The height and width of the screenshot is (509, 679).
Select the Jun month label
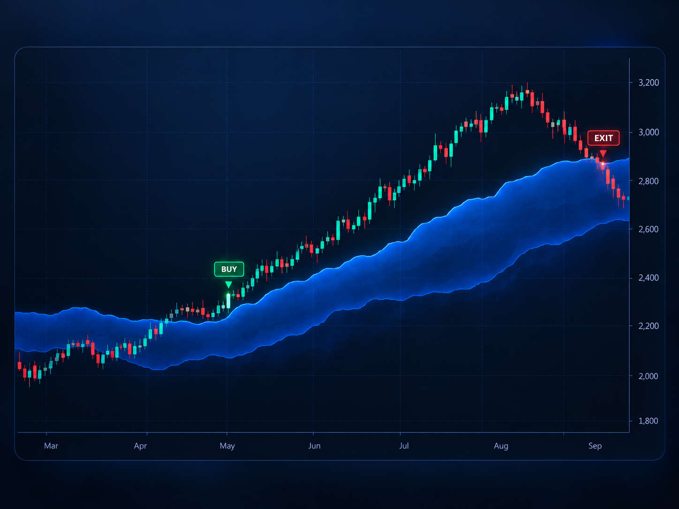[315, 446]
